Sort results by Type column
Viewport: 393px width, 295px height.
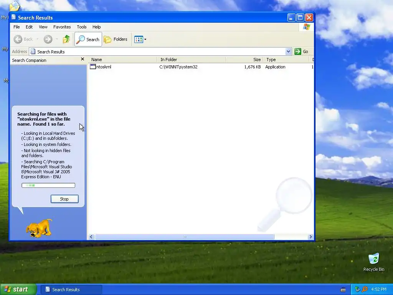286,60
